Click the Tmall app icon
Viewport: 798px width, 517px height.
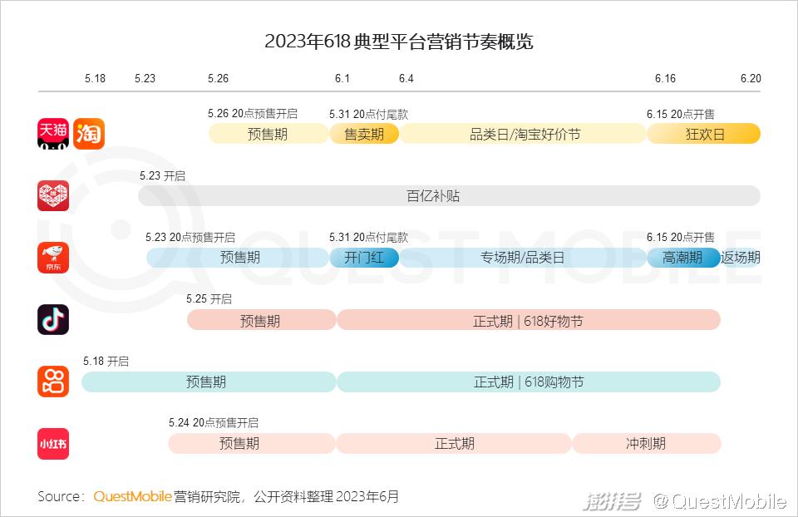point(53,134)
